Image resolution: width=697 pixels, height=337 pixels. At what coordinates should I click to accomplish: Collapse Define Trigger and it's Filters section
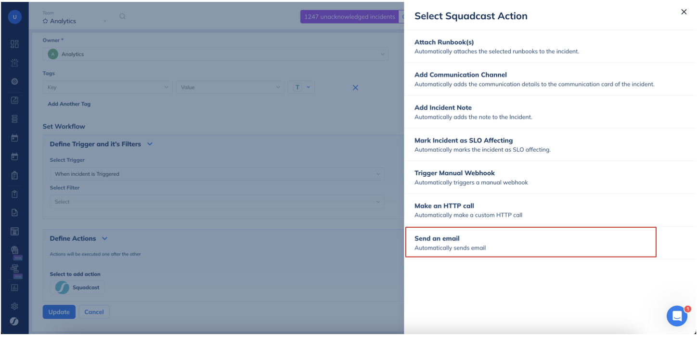click(150, 144)
